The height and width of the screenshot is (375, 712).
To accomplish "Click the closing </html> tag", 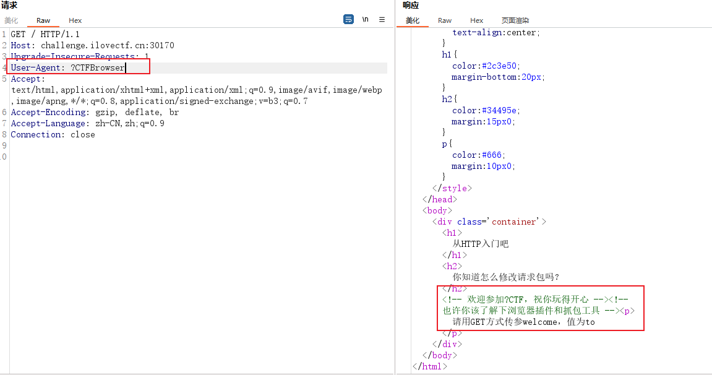I will click(429, 366).
